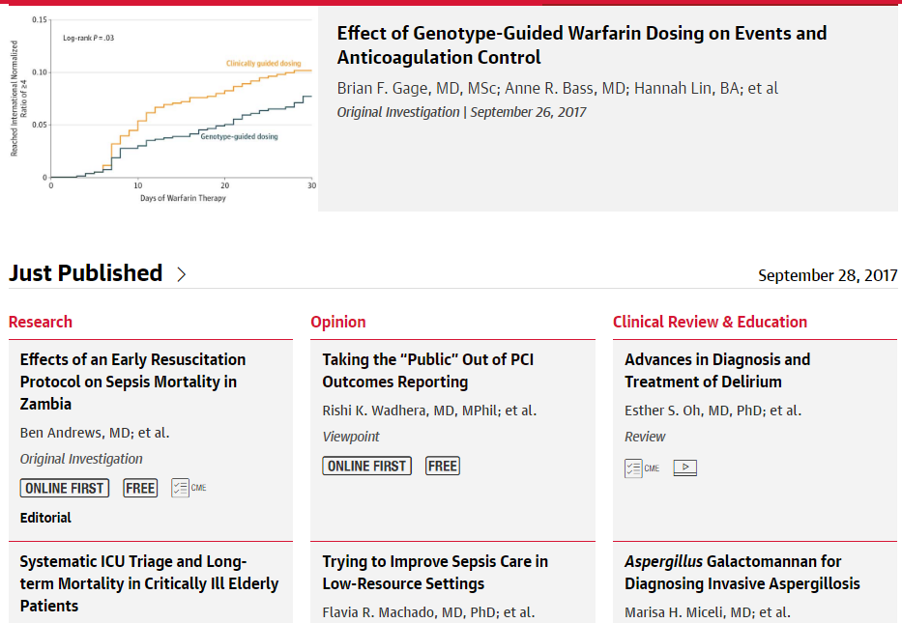Open Taking the "Public" Out of PCI article
Screen dimensions: 902x623
tap(427, 371)
